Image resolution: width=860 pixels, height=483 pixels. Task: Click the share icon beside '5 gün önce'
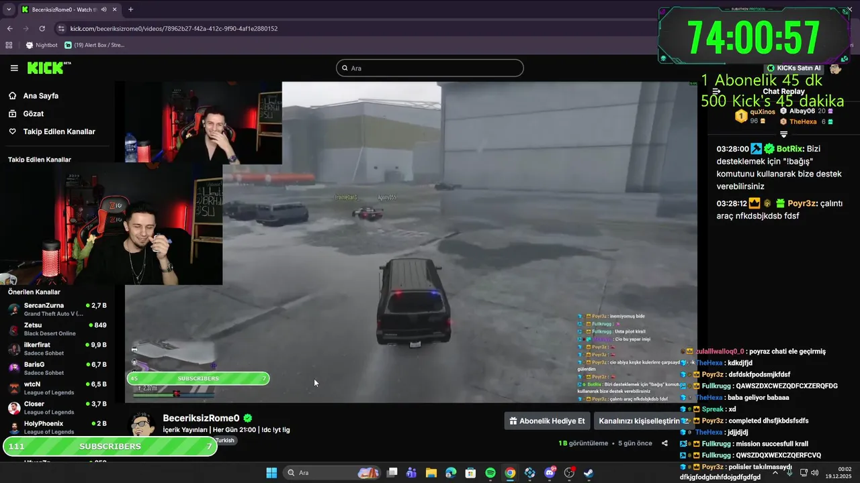tap(664, 443)
